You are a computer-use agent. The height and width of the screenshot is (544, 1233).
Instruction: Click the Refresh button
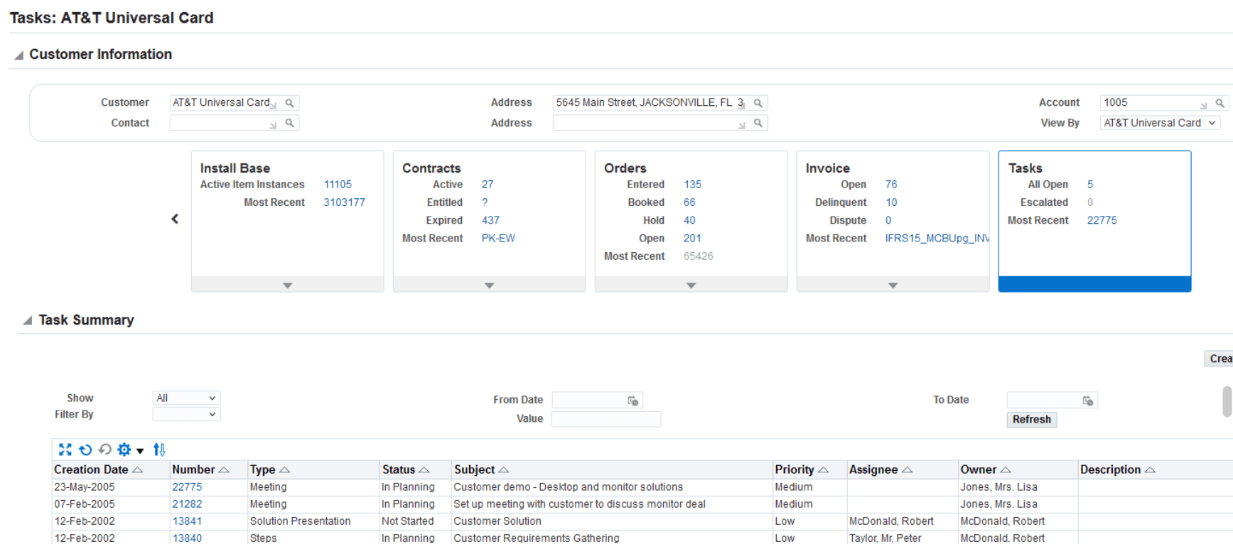coord(1032,420)
